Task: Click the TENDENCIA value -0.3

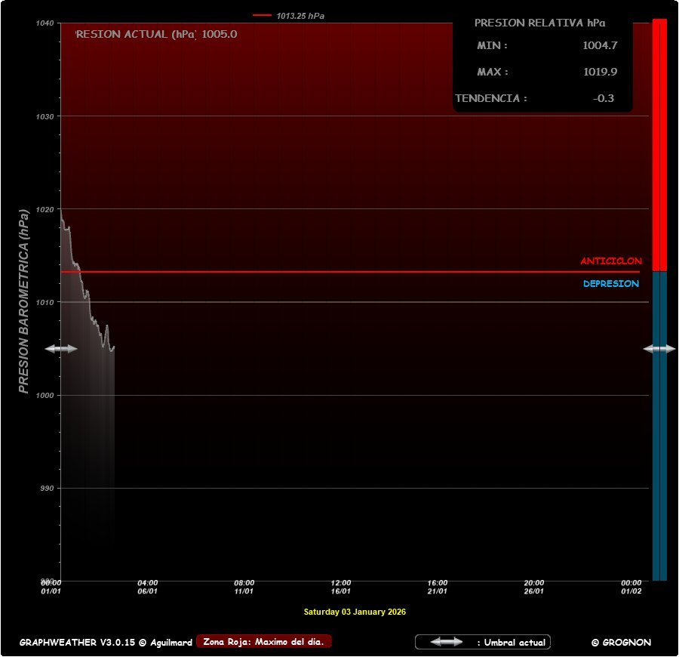Action: click(603, 98)
